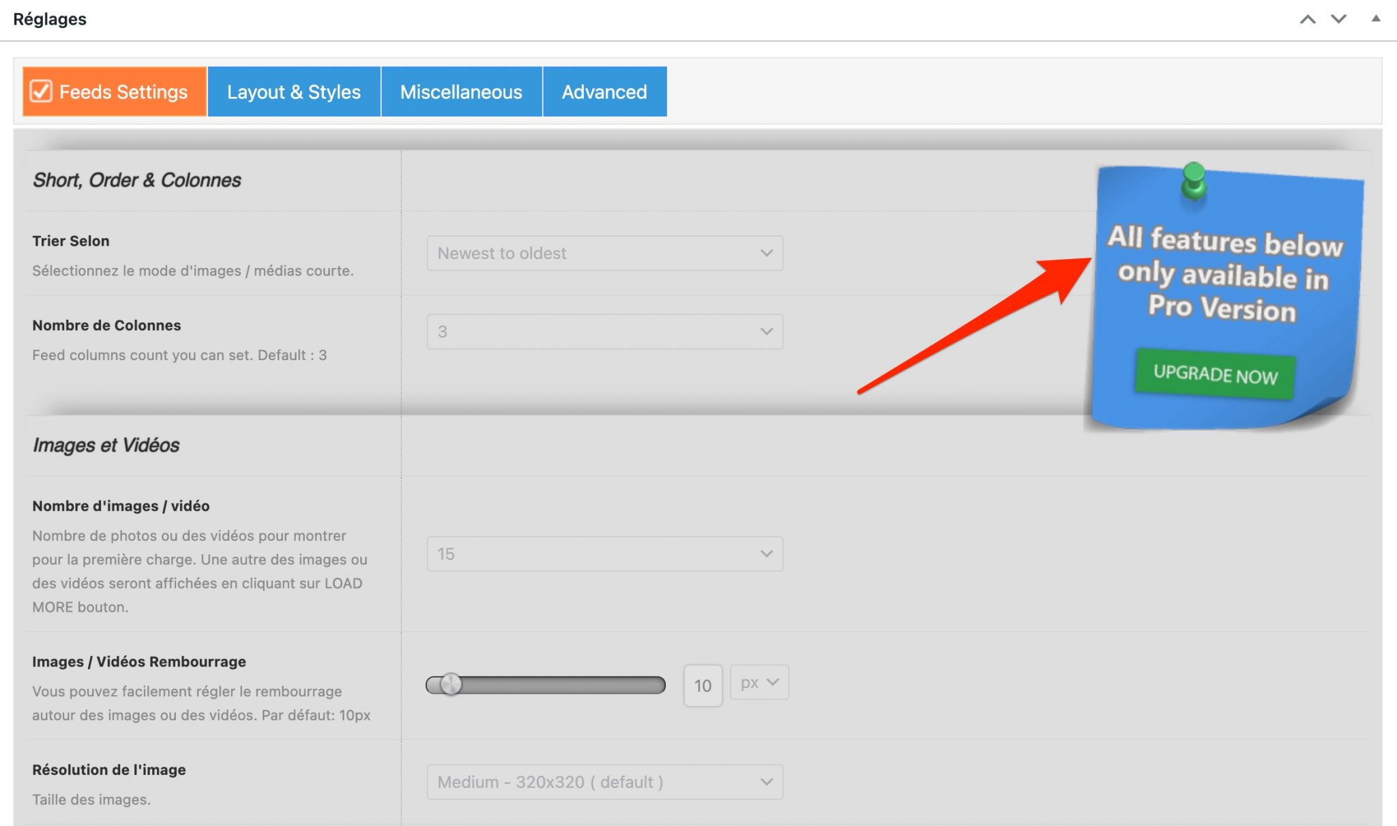Open the Miscellaneous tab

point(461,91)
